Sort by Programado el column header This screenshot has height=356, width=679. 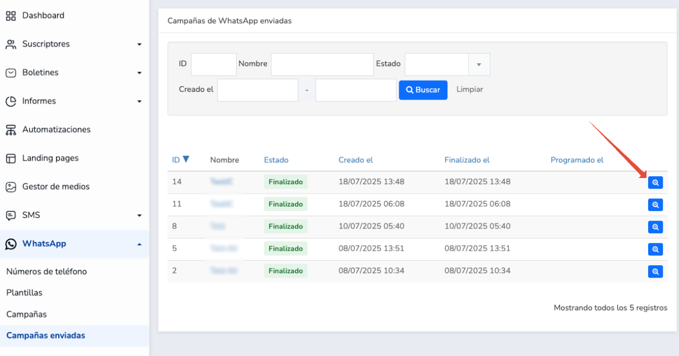577,160
